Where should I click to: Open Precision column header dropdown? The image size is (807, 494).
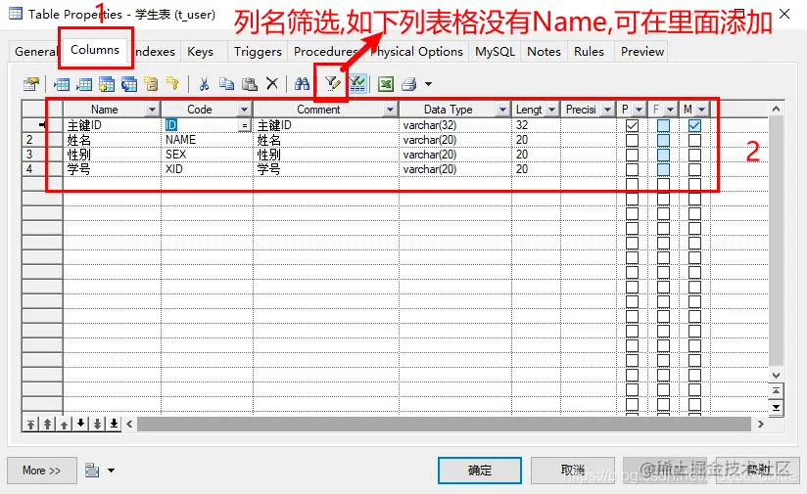coord(607,110)
